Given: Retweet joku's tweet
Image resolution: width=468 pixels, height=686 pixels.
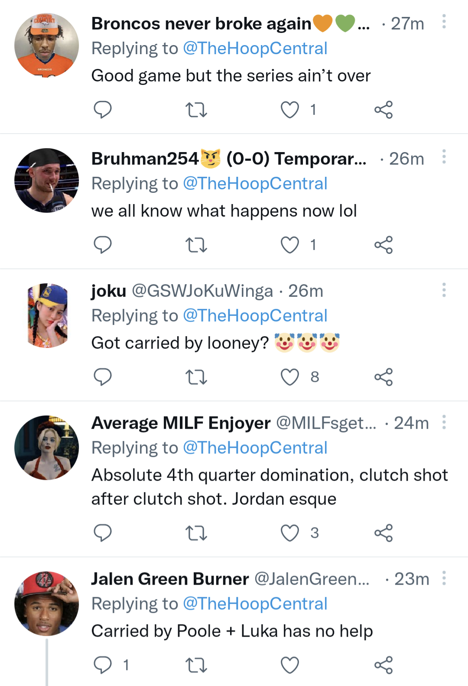Looking at the screenshot, I should point(196,377).
